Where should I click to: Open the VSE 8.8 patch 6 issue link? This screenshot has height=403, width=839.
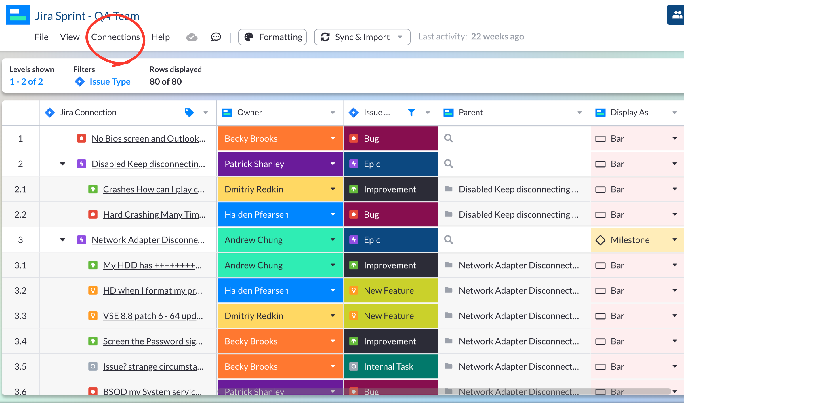click(153, 316)
